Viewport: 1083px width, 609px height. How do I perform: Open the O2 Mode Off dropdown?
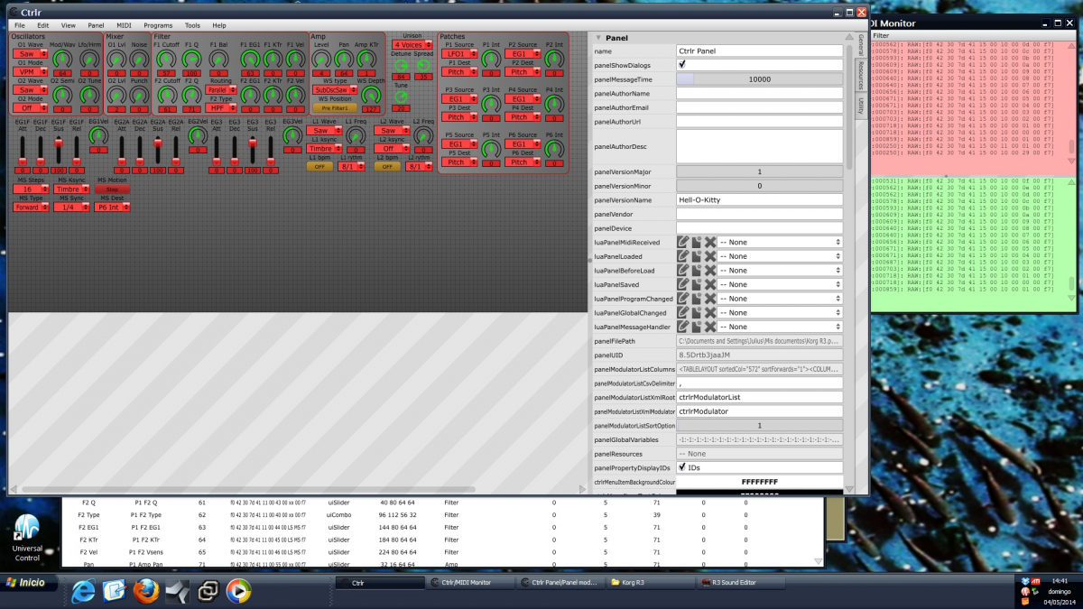pos(31,108)
